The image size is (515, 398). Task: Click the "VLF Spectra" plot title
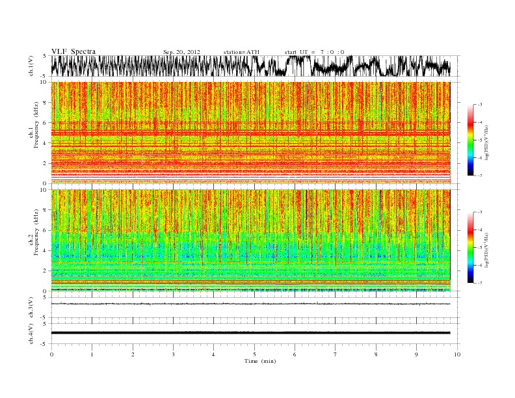tap(73, 51)
